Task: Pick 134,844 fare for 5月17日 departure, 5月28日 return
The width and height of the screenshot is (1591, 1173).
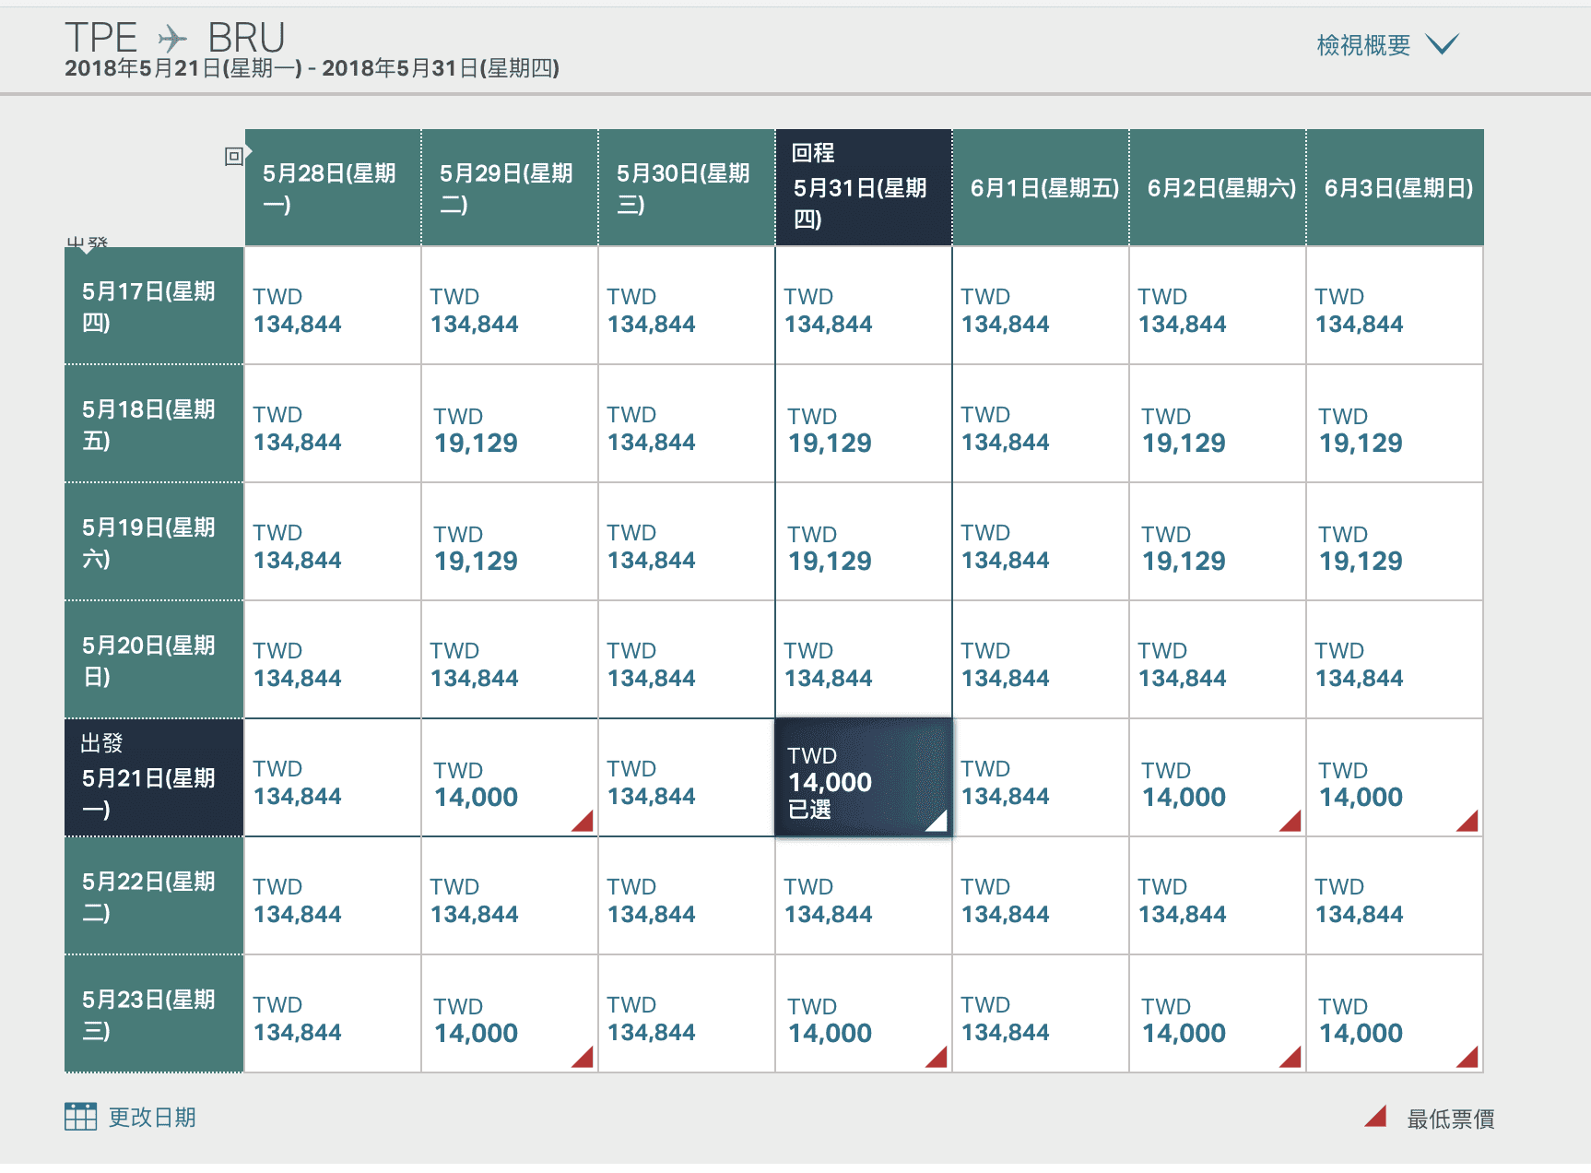Action: [x=333, y=306]
